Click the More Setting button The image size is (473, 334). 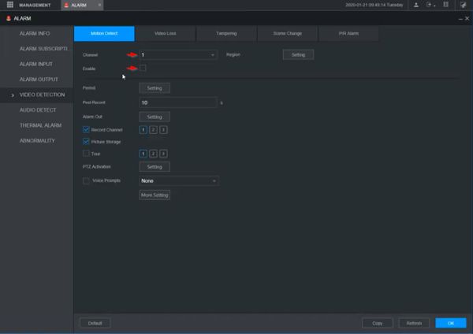(x=155, y=195)
